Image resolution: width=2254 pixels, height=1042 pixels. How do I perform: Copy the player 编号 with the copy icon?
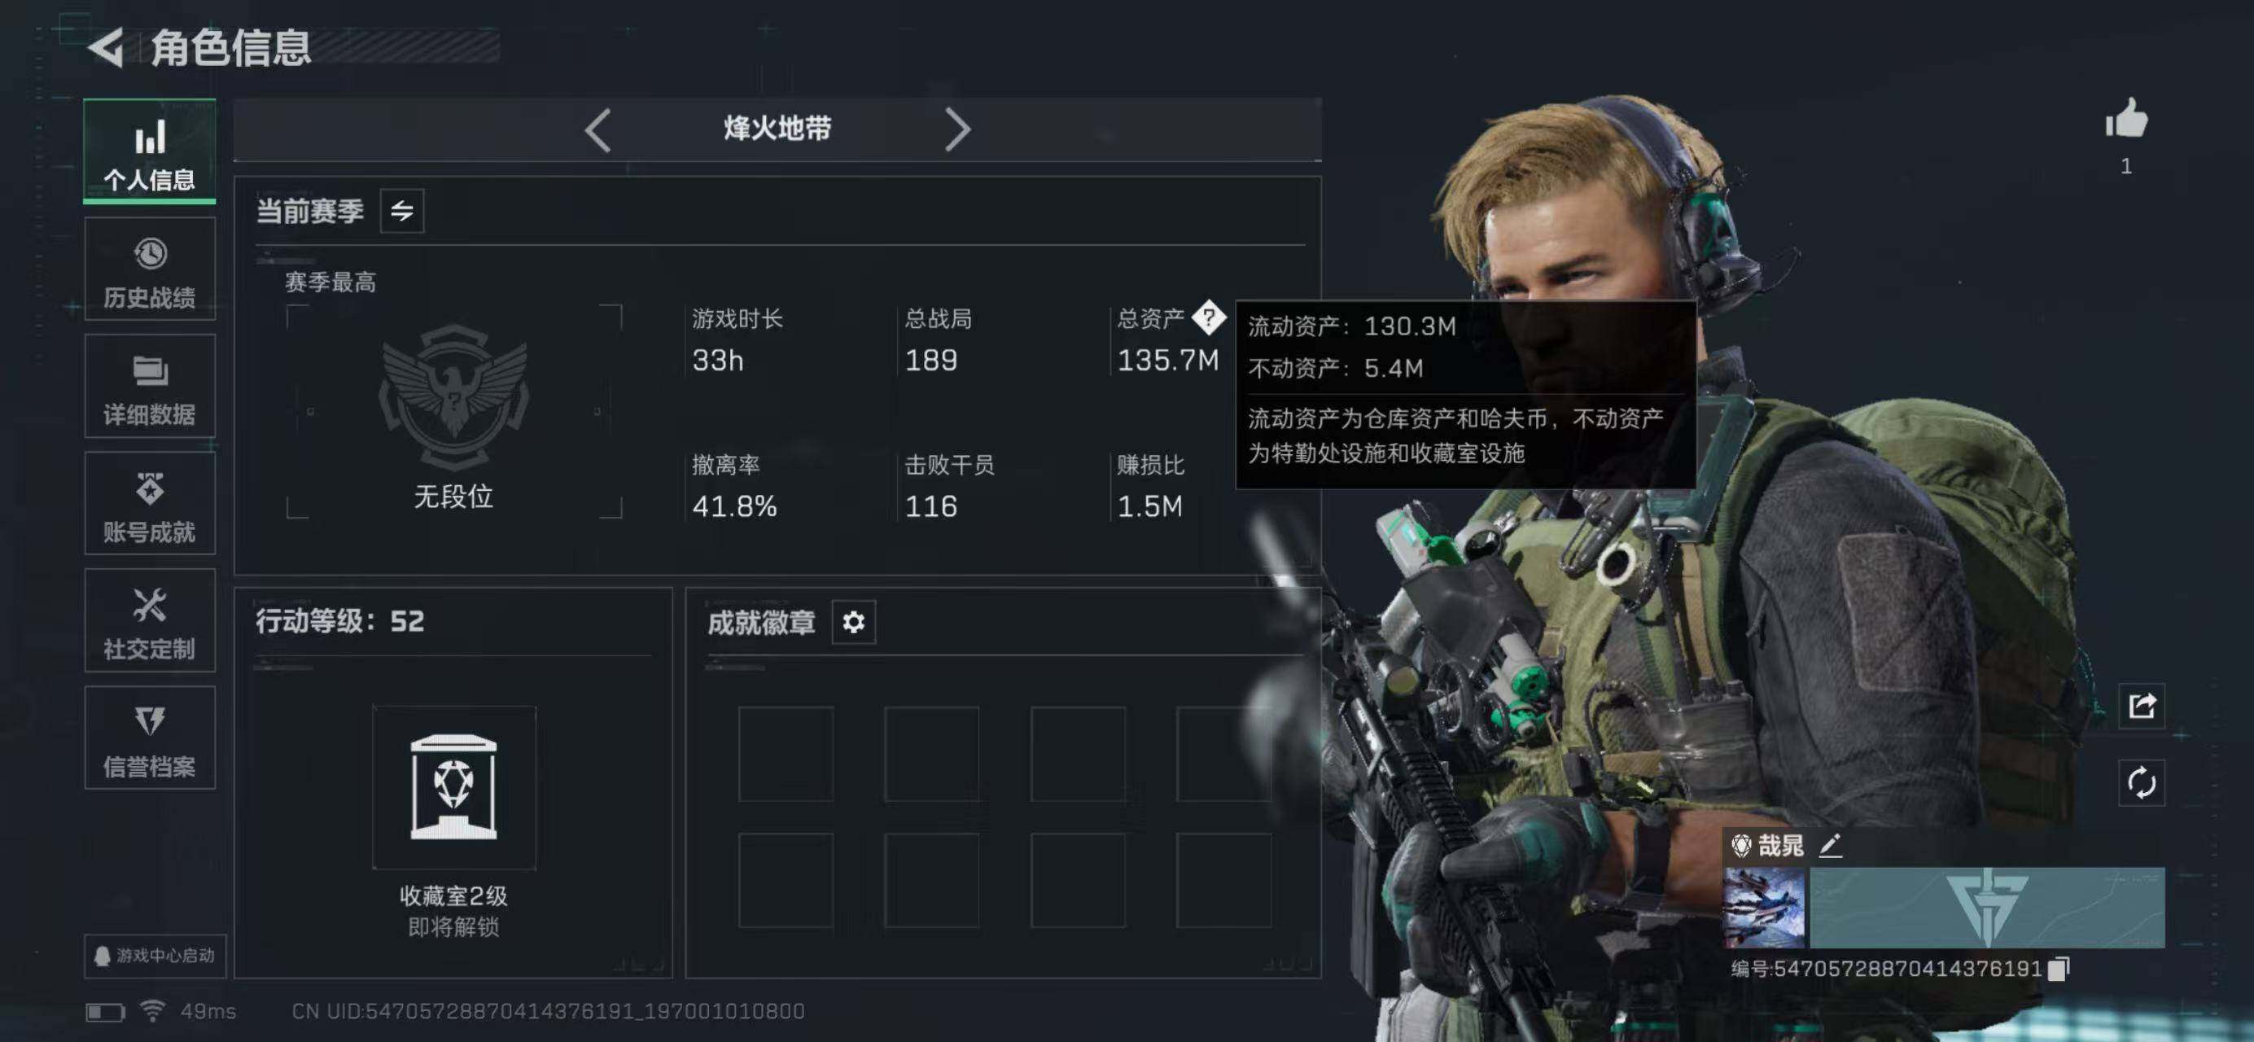point(2059,969)
